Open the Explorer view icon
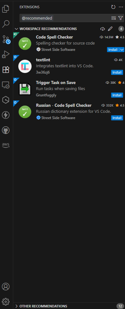The width and height of the screenshot is (125, 309). click(x=6, y=9)
